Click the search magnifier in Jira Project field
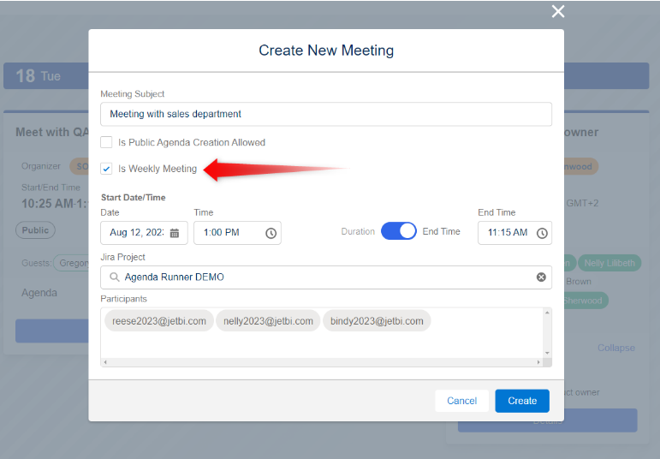This screenshot has width=660, height=459. pyautogui.click(x=114, y=277)
